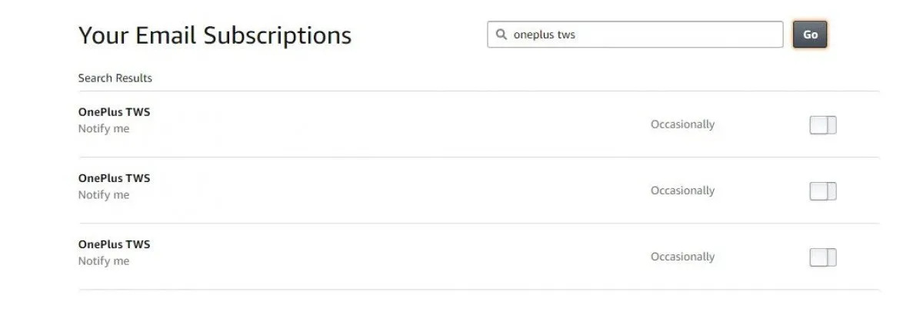Click the divider line directly beneath 'Search Results'
This screenshot has height=318, width=923.
(x=477, y=91)
